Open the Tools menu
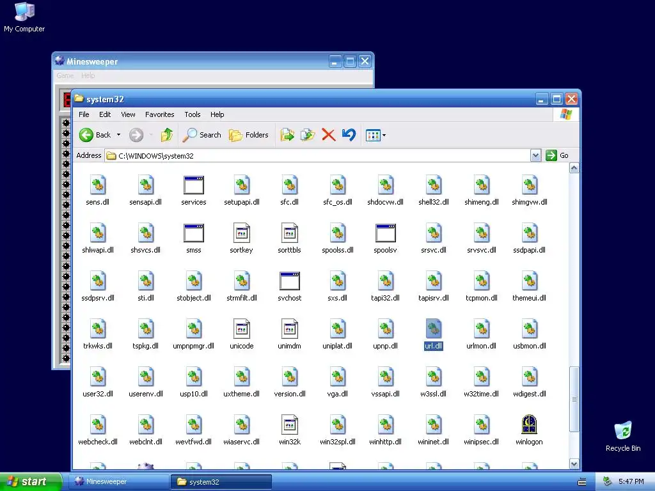Screen dimensions: 655x491 (193, 114)
